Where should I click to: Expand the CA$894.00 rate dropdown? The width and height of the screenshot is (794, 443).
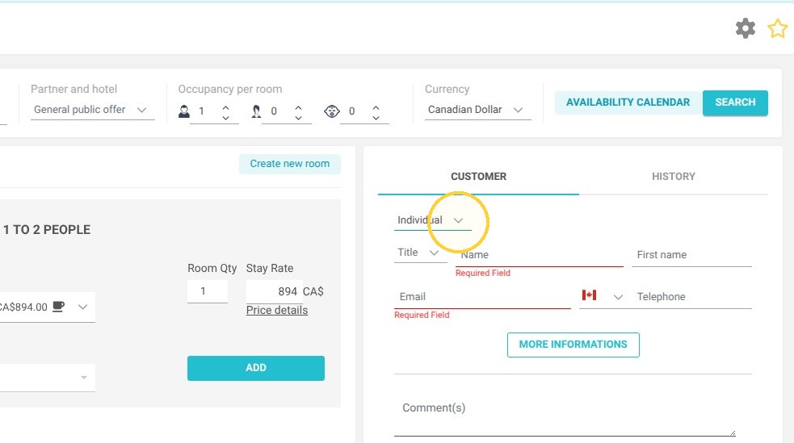(82, 307)
